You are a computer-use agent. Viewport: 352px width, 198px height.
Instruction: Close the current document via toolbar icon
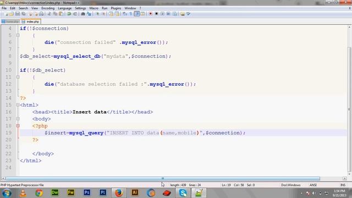point(30,14)
